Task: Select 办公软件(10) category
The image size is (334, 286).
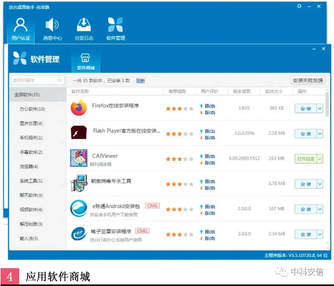Action: tap(32, 109)
